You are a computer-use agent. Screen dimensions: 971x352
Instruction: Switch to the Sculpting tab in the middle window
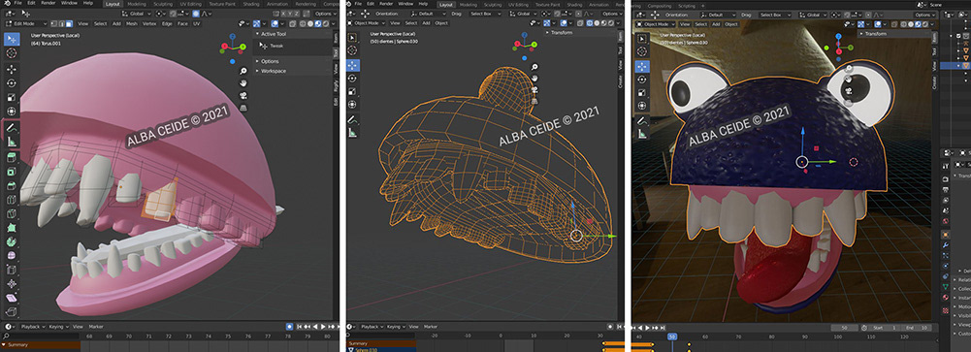[494, 4]
